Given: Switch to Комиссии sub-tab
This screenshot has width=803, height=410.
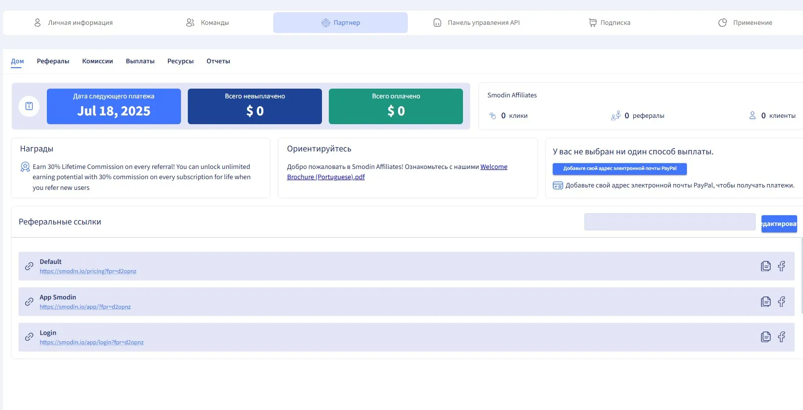Looking at the screenshot, I should [98, 61].
